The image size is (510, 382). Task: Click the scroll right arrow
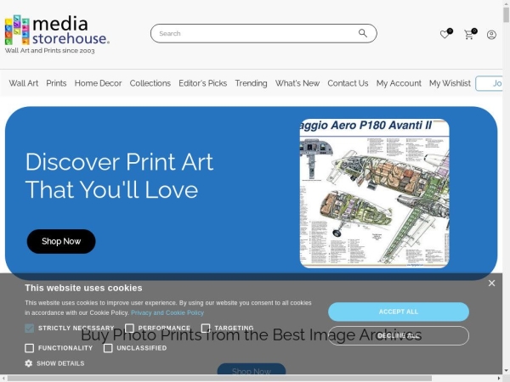pyautogui.click(x=500, y=379)
